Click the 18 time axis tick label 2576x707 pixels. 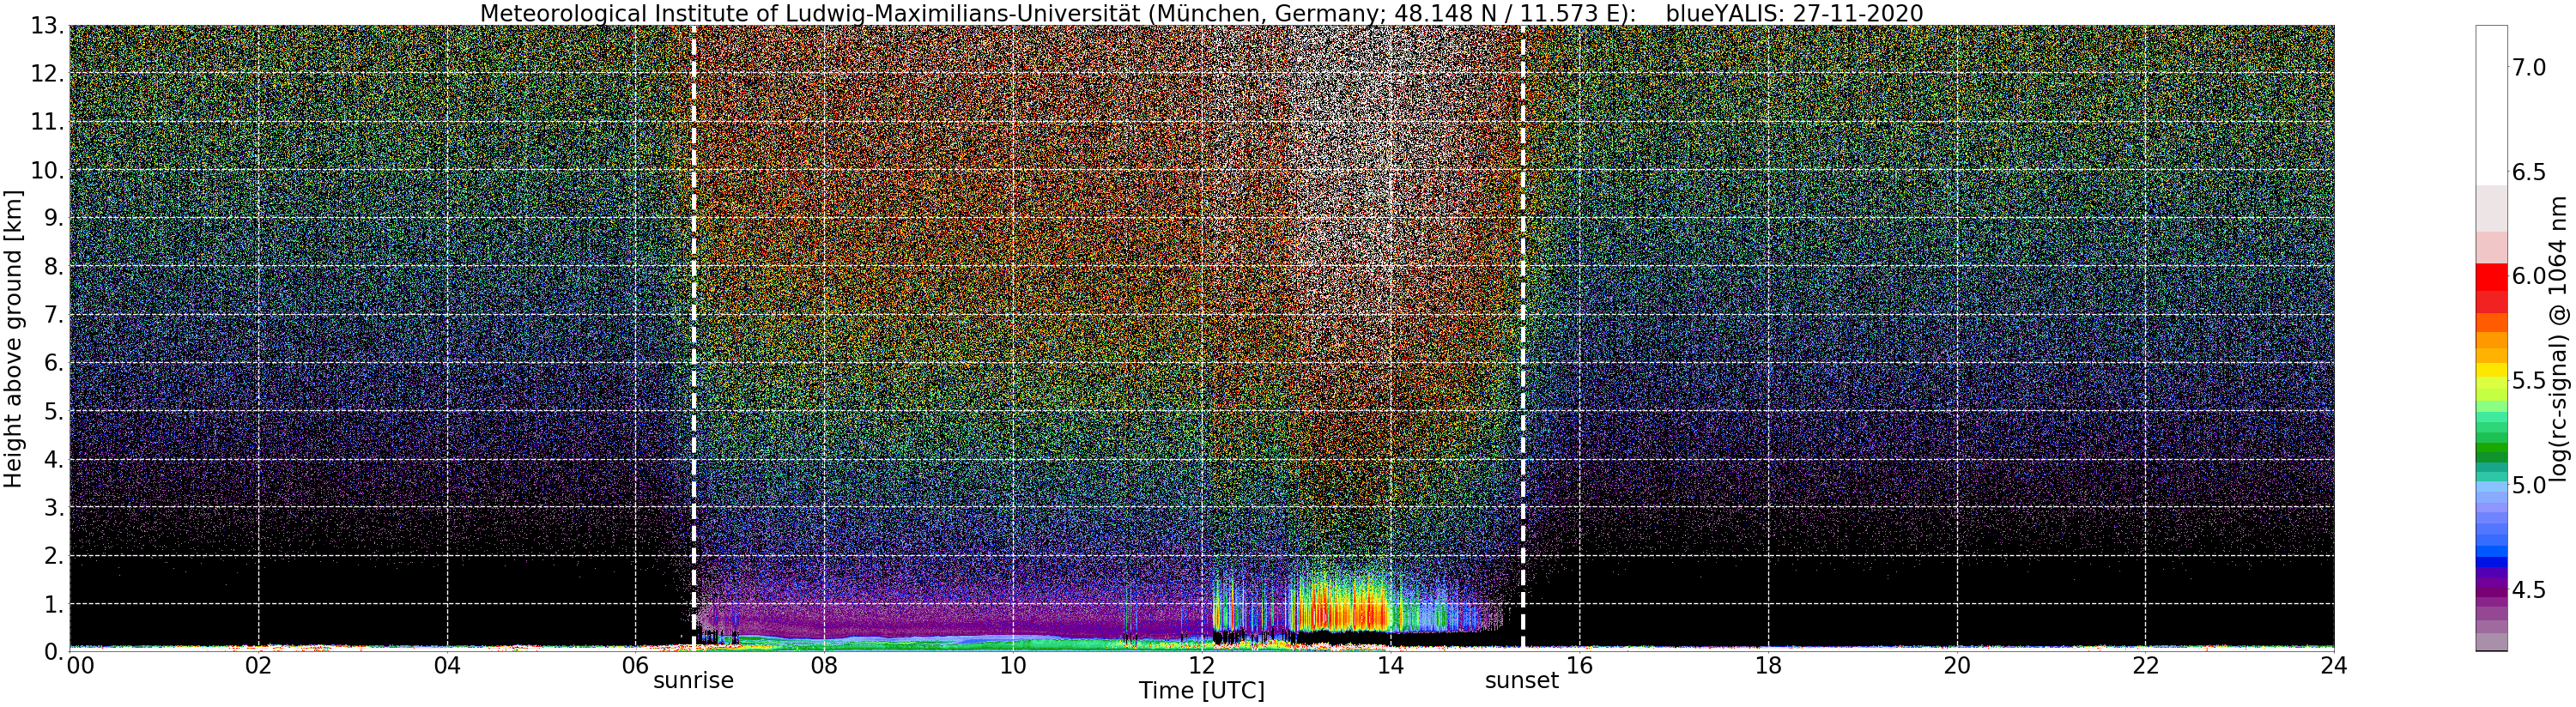(1768, 665)
